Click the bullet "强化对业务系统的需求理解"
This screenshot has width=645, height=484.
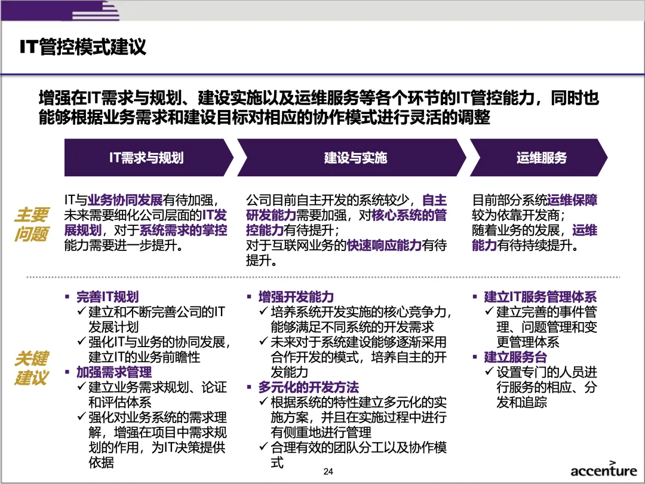tap(152, 440)
